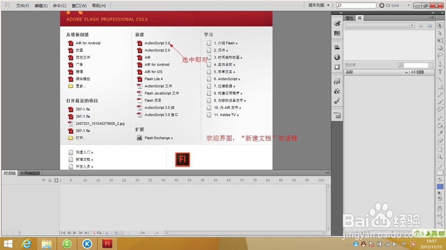Select the Bone tool
This screenshot has width=446, height=250.
(x=440, y=118)
